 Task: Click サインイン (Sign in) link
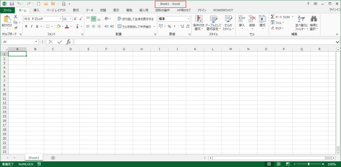pos(335,10)
